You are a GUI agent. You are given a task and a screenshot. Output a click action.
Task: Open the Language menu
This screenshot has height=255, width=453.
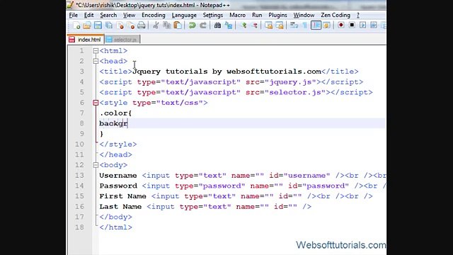(x=184, y=15)
